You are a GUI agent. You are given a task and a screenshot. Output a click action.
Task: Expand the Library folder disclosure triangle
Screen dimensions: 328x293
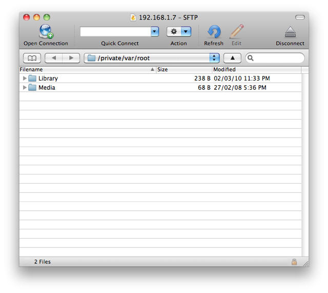25,79
